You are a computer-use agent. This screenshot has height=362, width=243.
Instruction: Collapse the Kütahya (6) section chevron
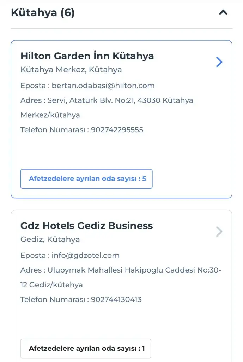click(223, 13)
